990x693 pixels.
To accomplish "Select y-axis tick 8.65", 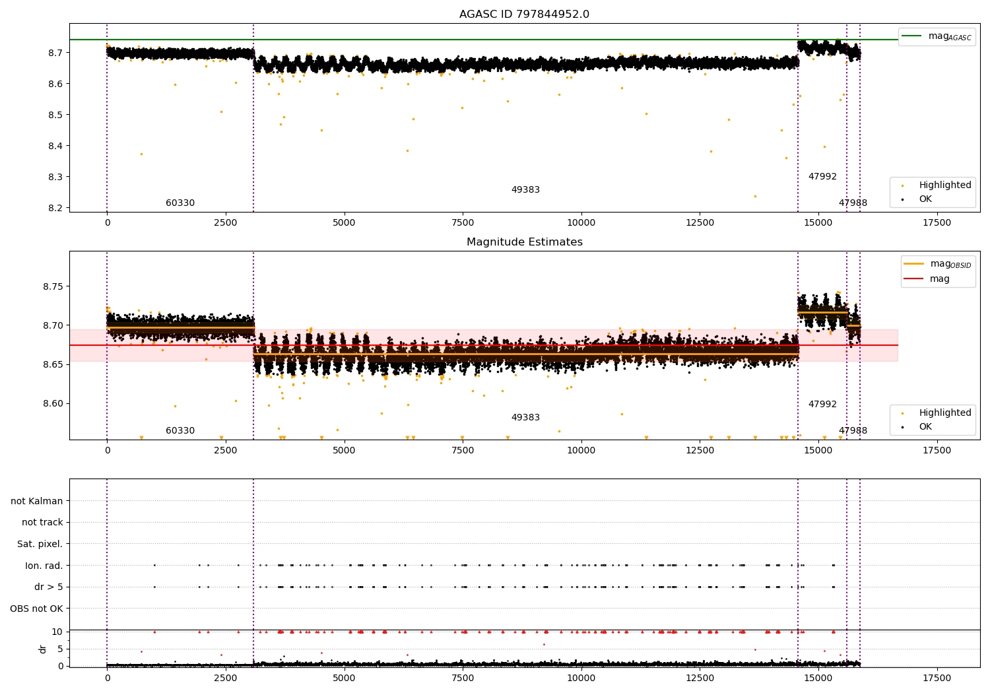I will point(53,364).
